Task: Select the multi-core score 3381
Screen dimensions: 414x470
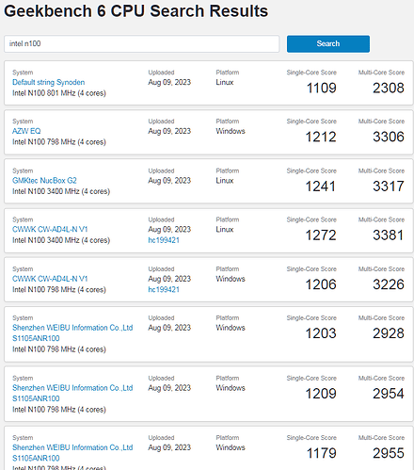Action: (389, 235)
